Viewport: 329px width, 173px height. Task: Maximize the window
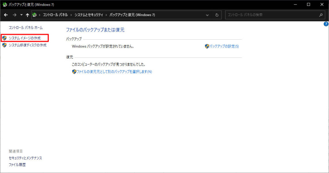pyautogui.click(x=308, y=4)
